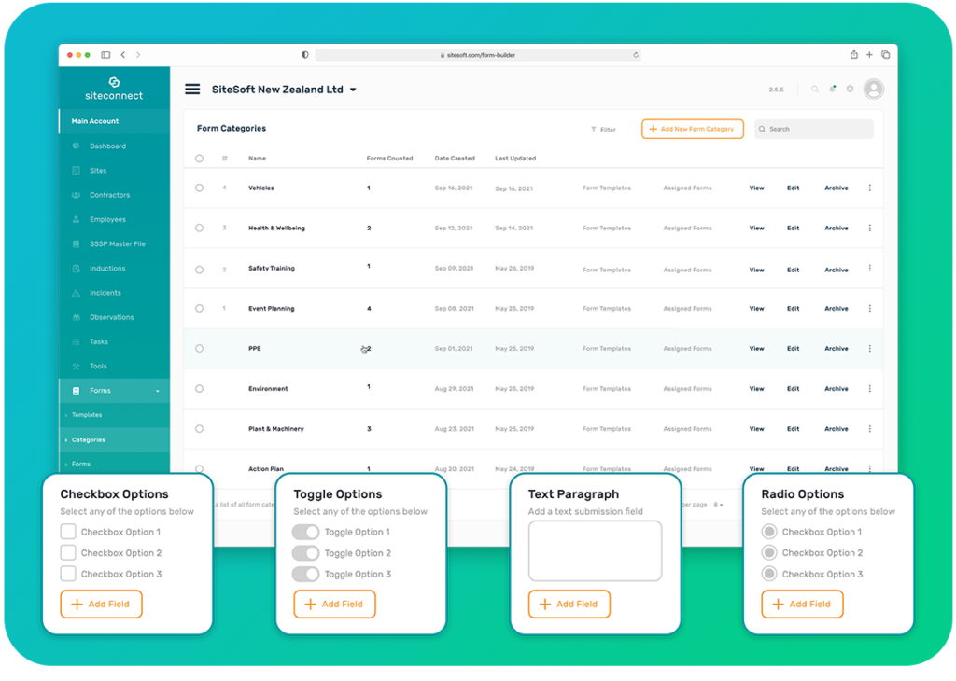The height and width of the screenshot is (681, 956).
Task: Go back with the browser back arrow
Action: [x=123, y=55]
